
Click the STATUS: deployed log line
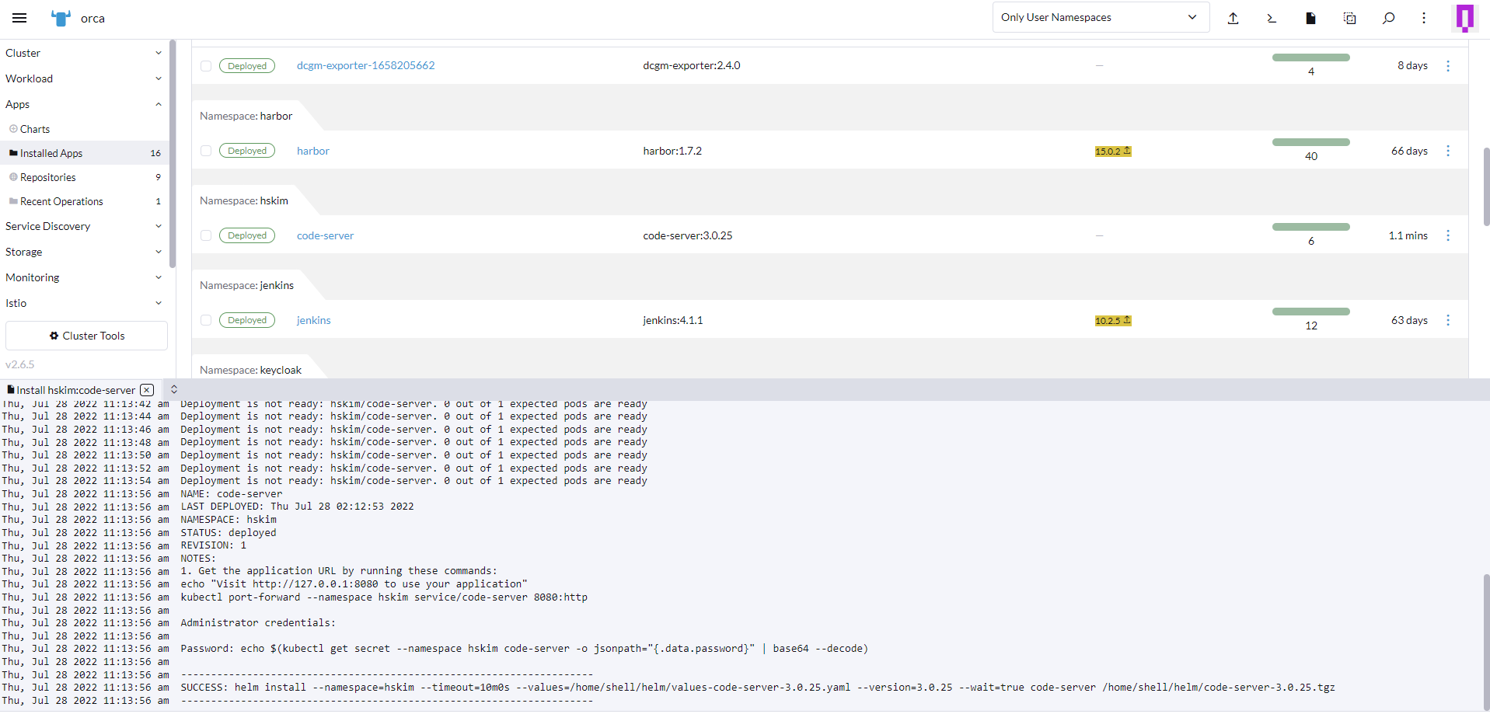(229, 533)
